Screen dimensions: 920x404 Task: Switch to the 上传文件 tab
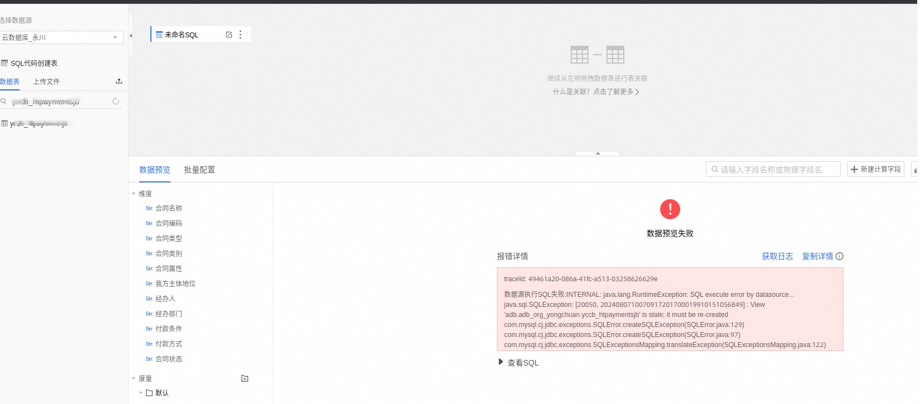46,81
